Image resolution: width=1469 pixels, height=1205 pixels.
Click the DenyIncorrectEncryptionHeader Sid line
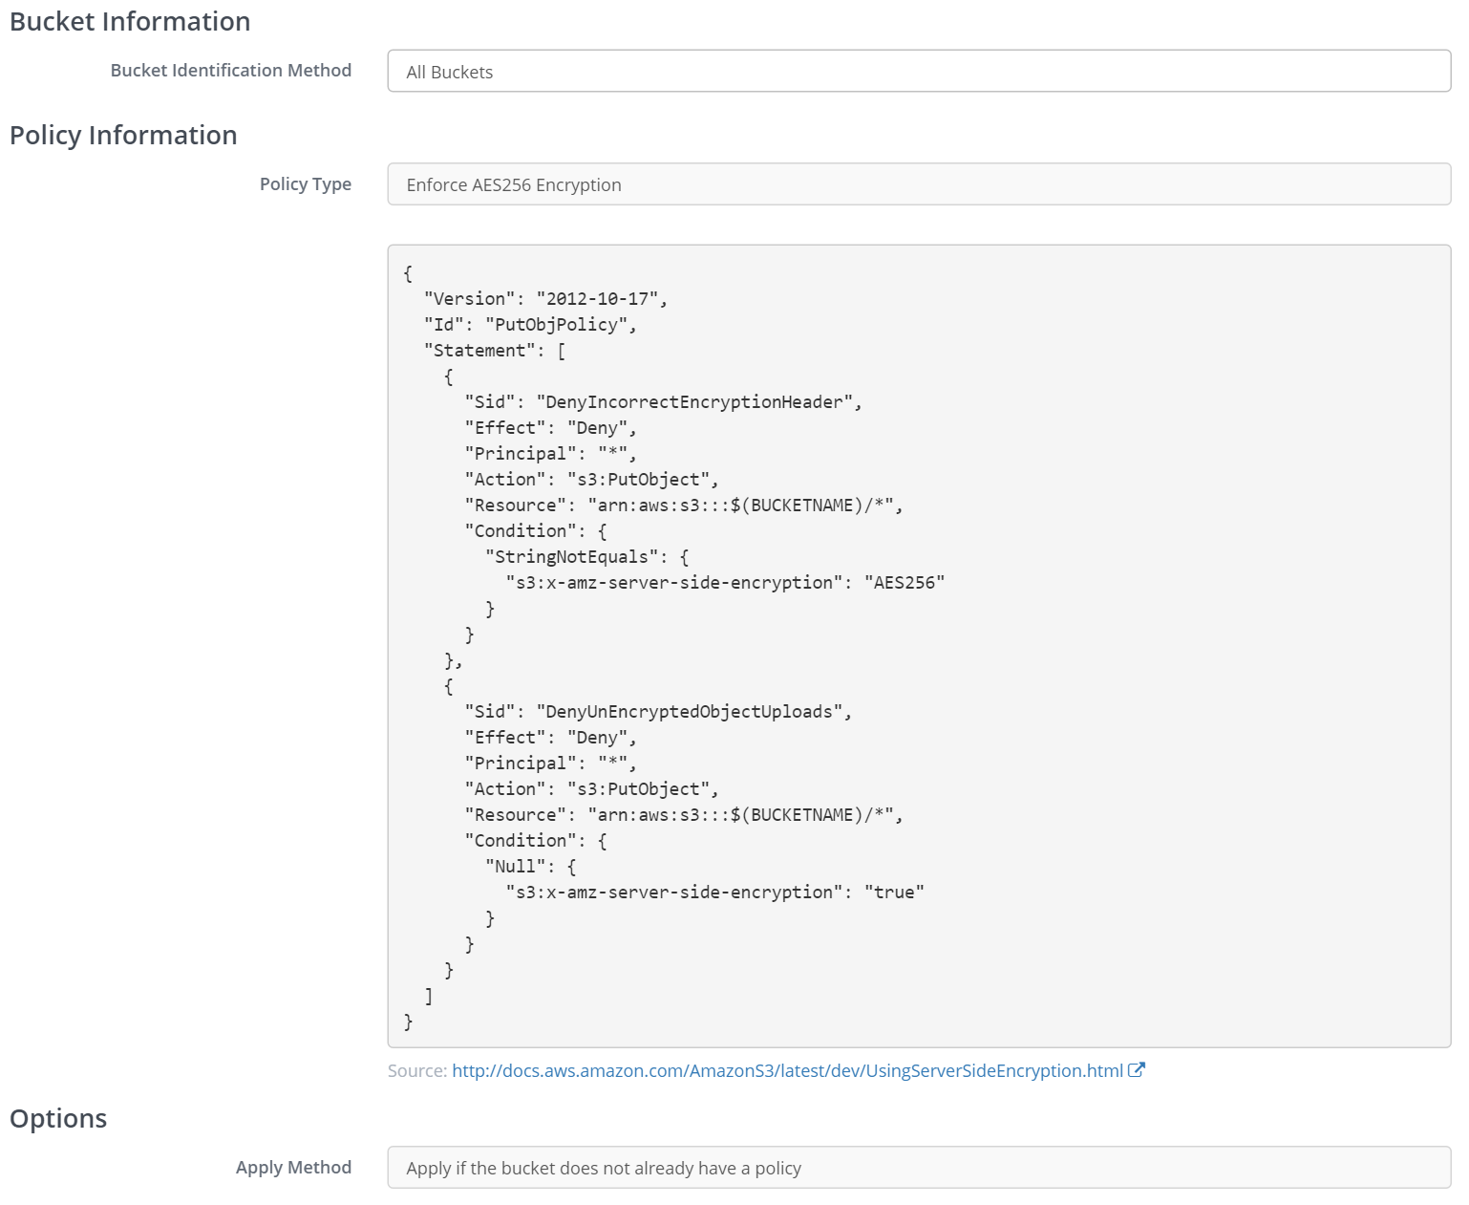663,402
